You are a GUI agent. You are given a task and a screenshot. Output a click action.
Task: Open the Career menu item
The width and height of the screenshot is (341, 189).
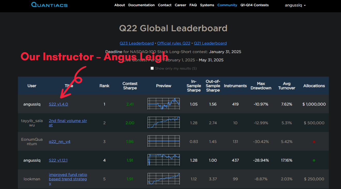[180, 5]
